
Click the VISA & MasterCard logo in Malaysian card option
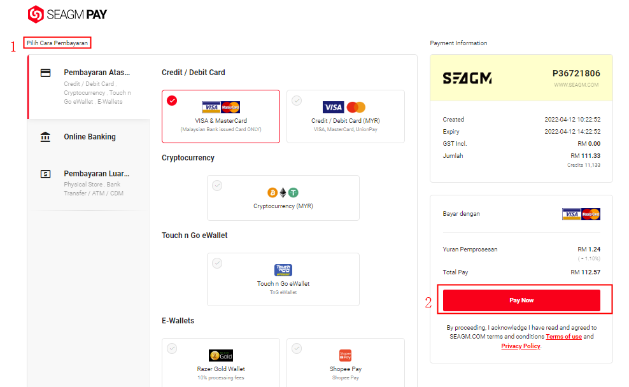221,107
